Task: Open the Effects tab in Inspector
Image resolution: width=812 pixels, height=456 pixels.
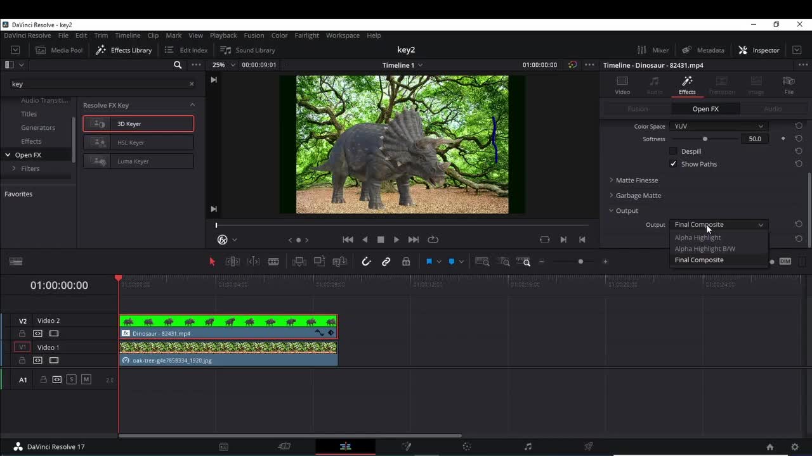Action: click(687, 85)
